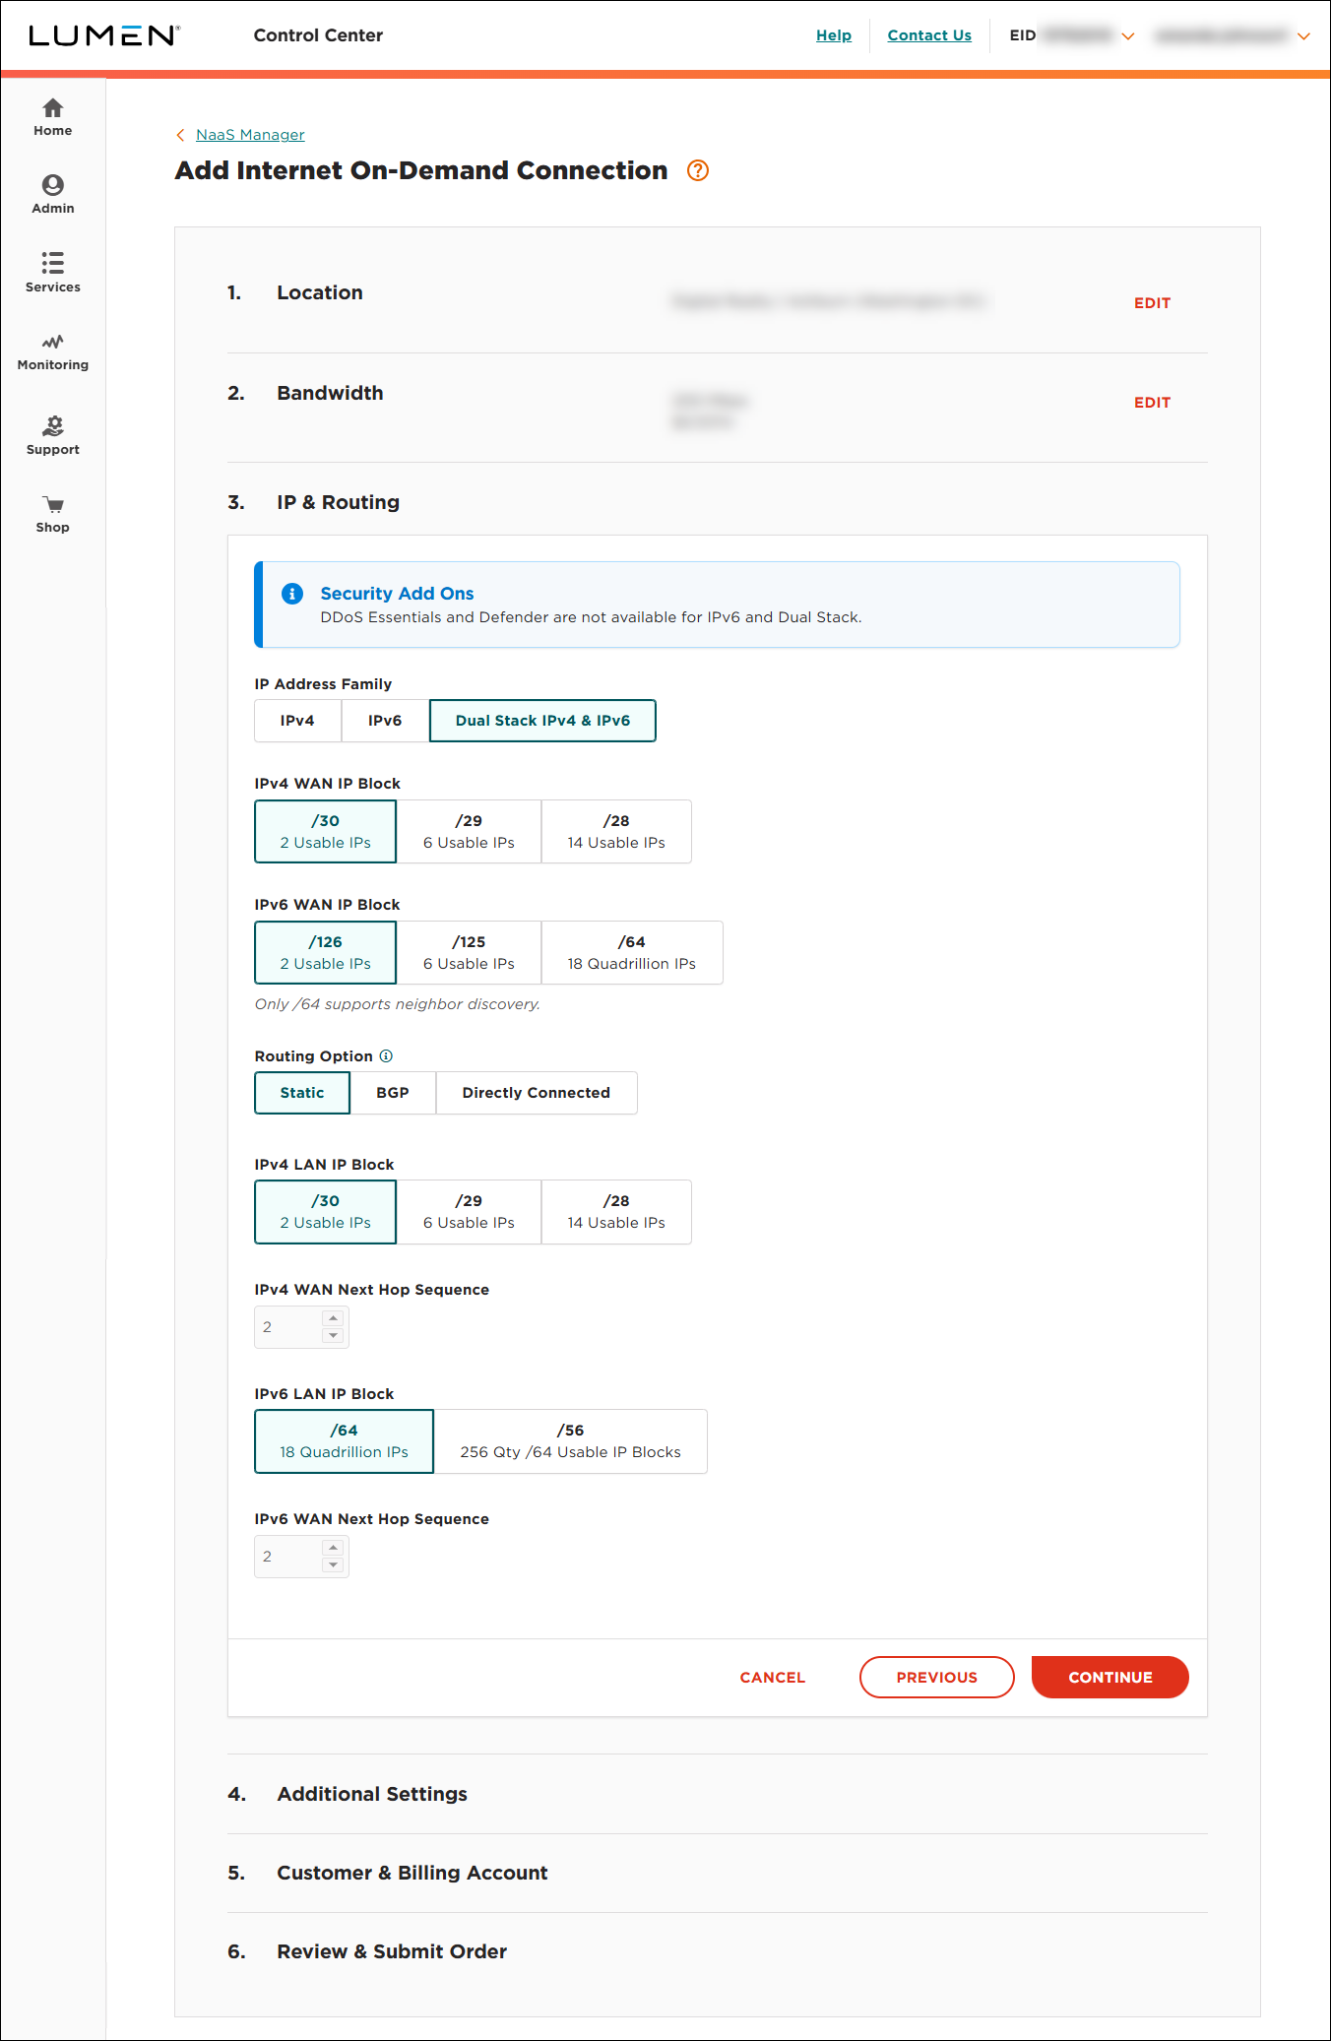Click the Bandwidth step heading

(x=330, y=393)
